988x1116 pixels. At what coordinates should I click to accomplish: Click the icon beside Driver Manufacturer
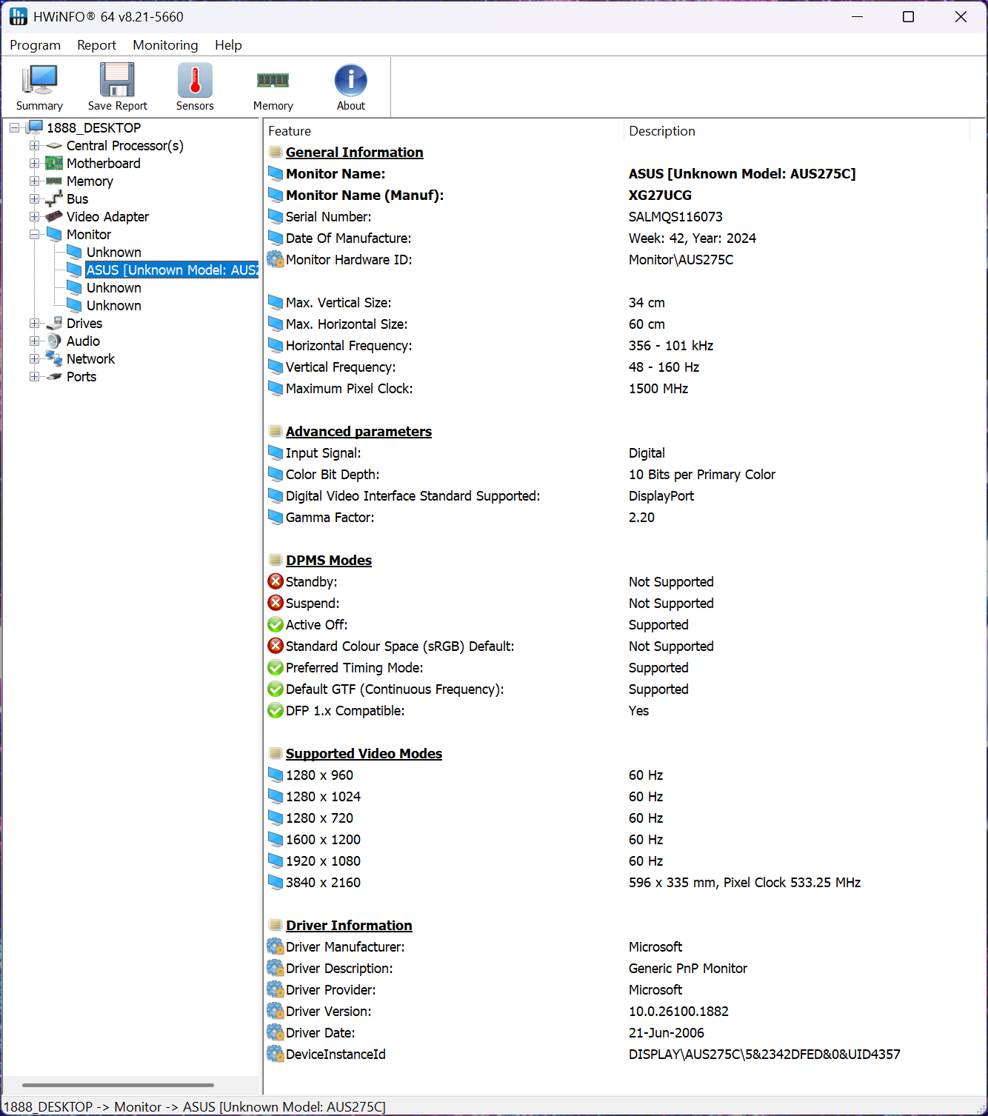[276, 946]
